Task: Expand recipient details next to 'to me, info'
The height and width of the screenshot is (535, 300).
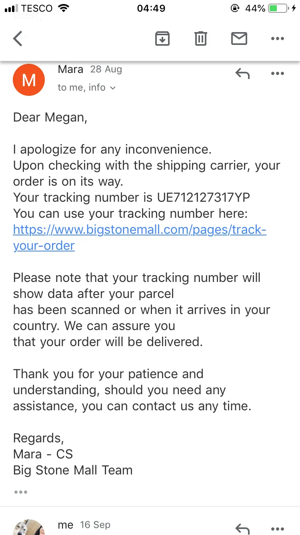Action: click(x=112, y=88)
